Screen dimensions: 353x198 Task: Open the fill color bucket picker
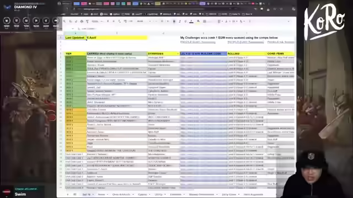tap(198, 21)
